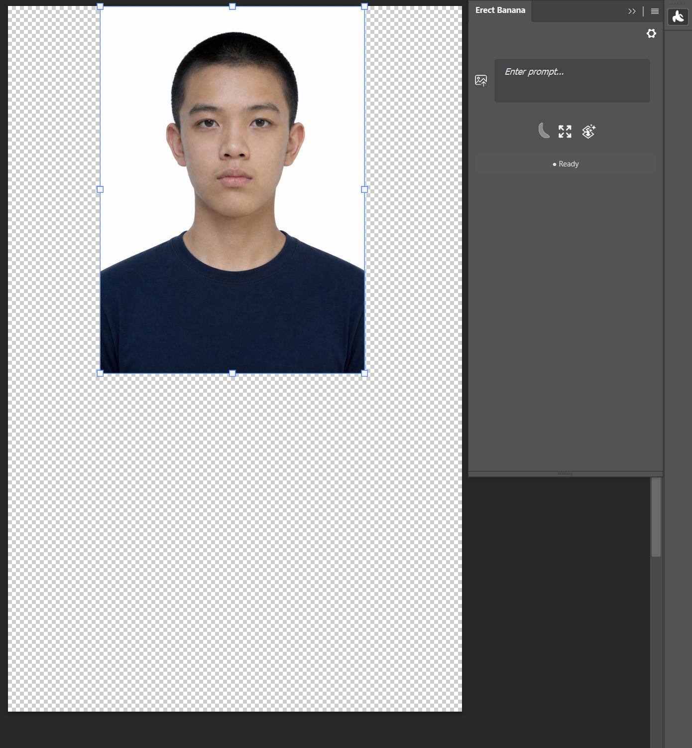The width and height of the screenshot is (692, 748).
Task: Click the sparkle layers enhance icon
Action: (x=589, y=131)
